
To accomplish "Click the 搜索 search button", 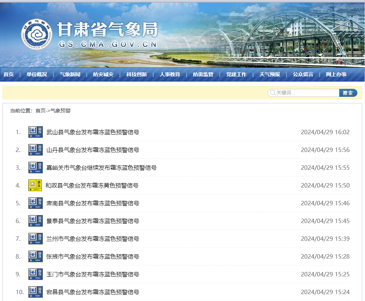I will tap(348, 93).
